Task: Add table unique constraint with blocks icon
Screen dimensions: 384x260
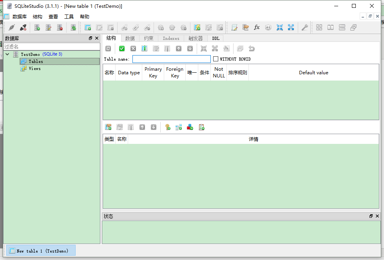Action: [190, 127]
